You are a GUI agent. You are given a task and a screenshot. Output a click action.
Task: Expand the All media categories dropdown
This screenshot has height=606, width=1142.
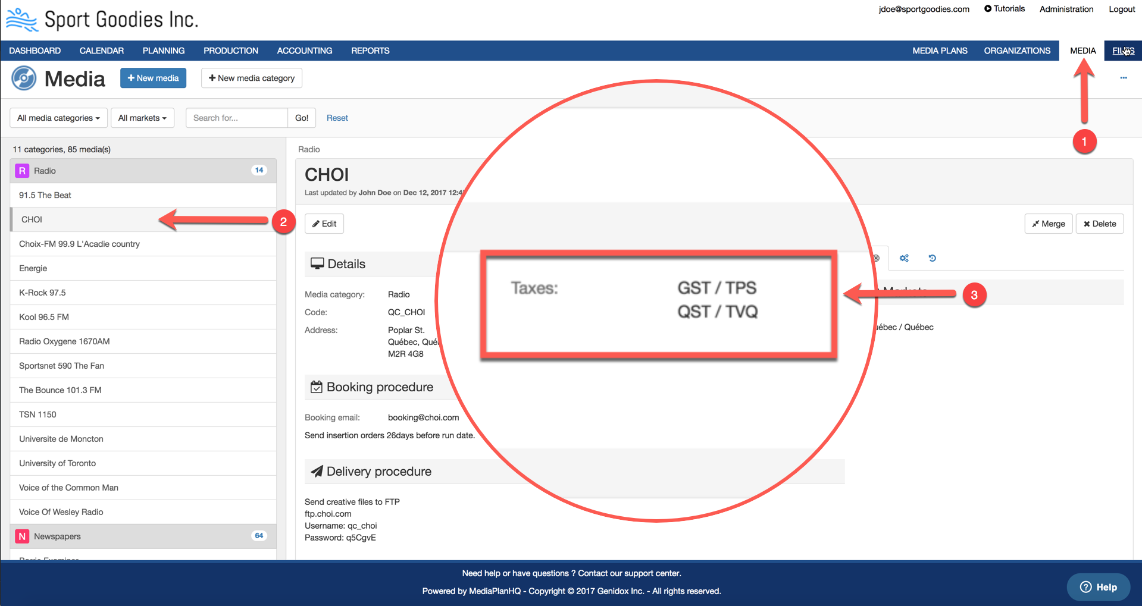58,118
